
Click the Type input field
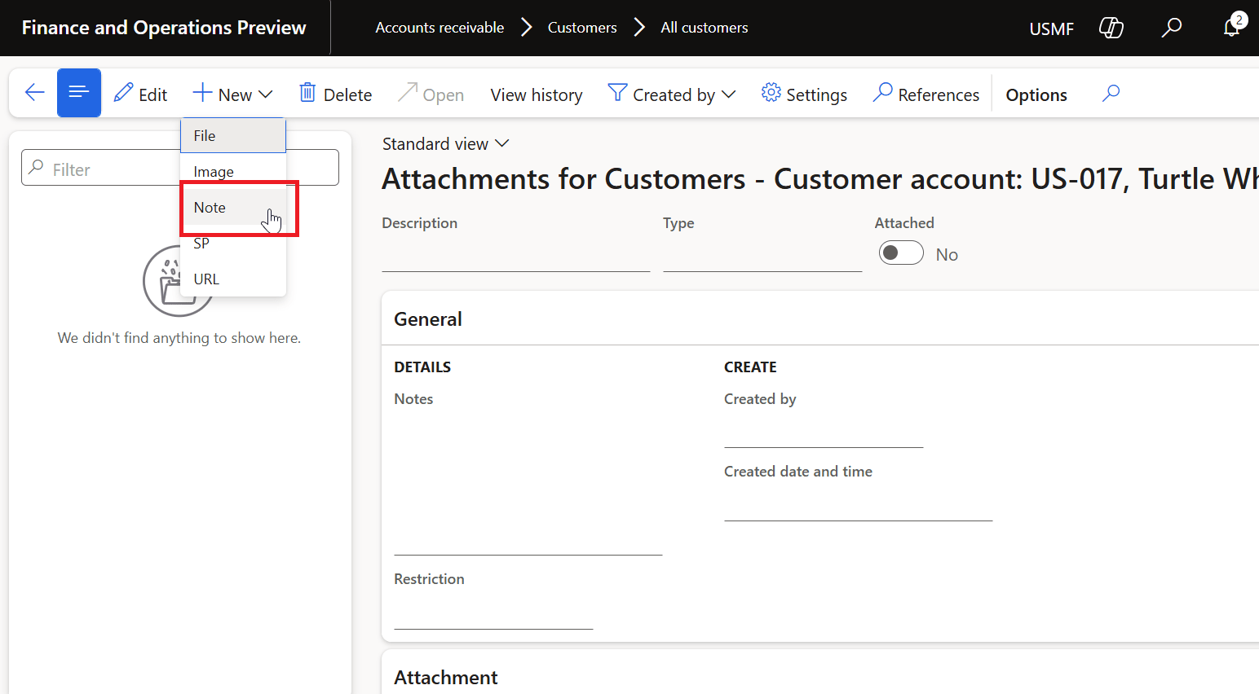tap(762, 254)
